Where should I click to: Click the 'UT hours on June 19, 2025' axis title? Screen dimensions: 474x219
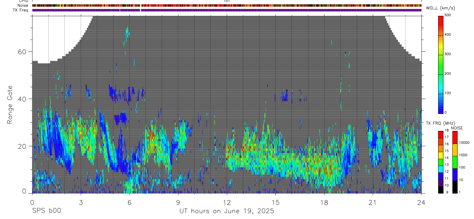click(x=227, y=211)
